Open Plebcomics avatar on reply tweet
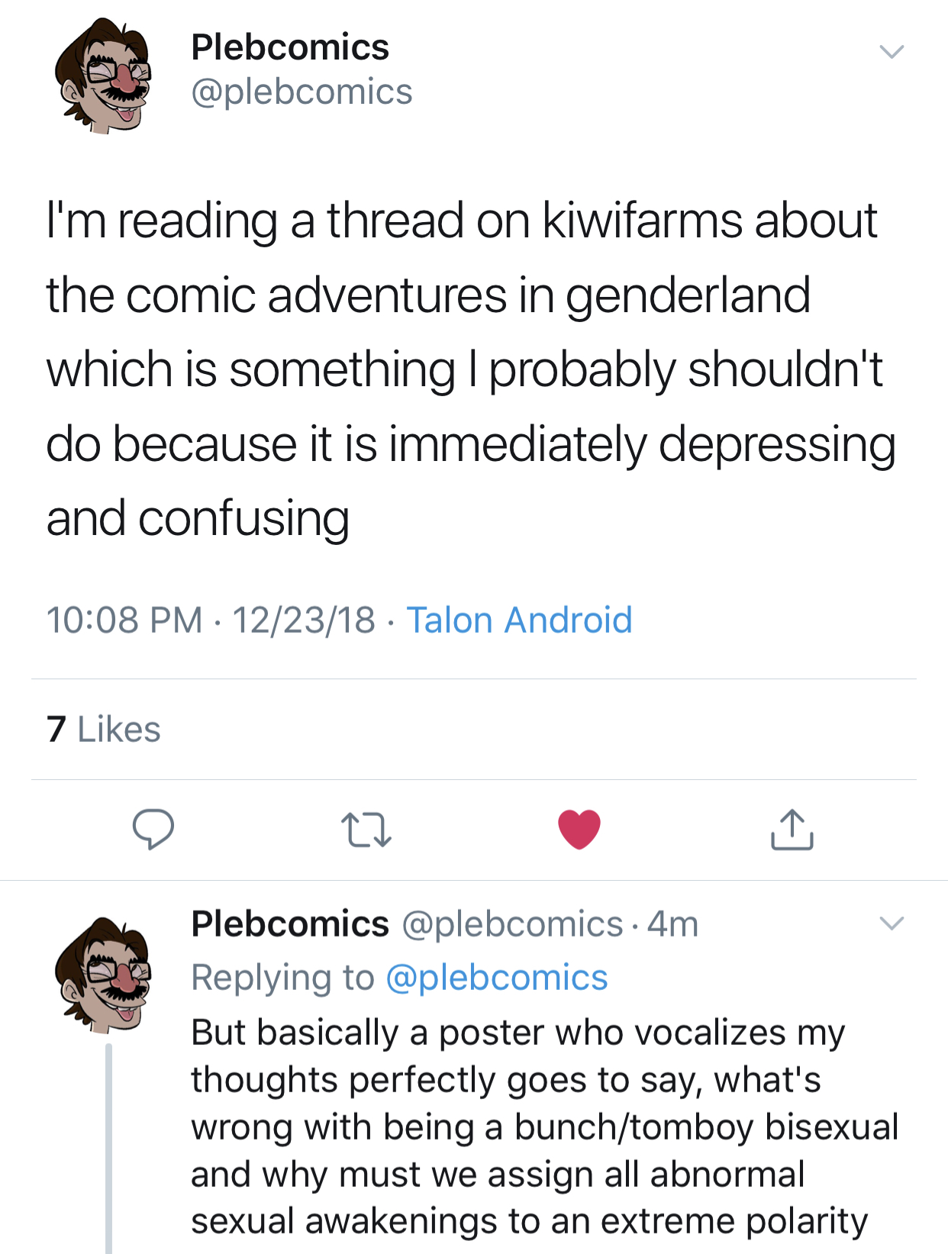 pyautogui.click(x=103, y=975)
